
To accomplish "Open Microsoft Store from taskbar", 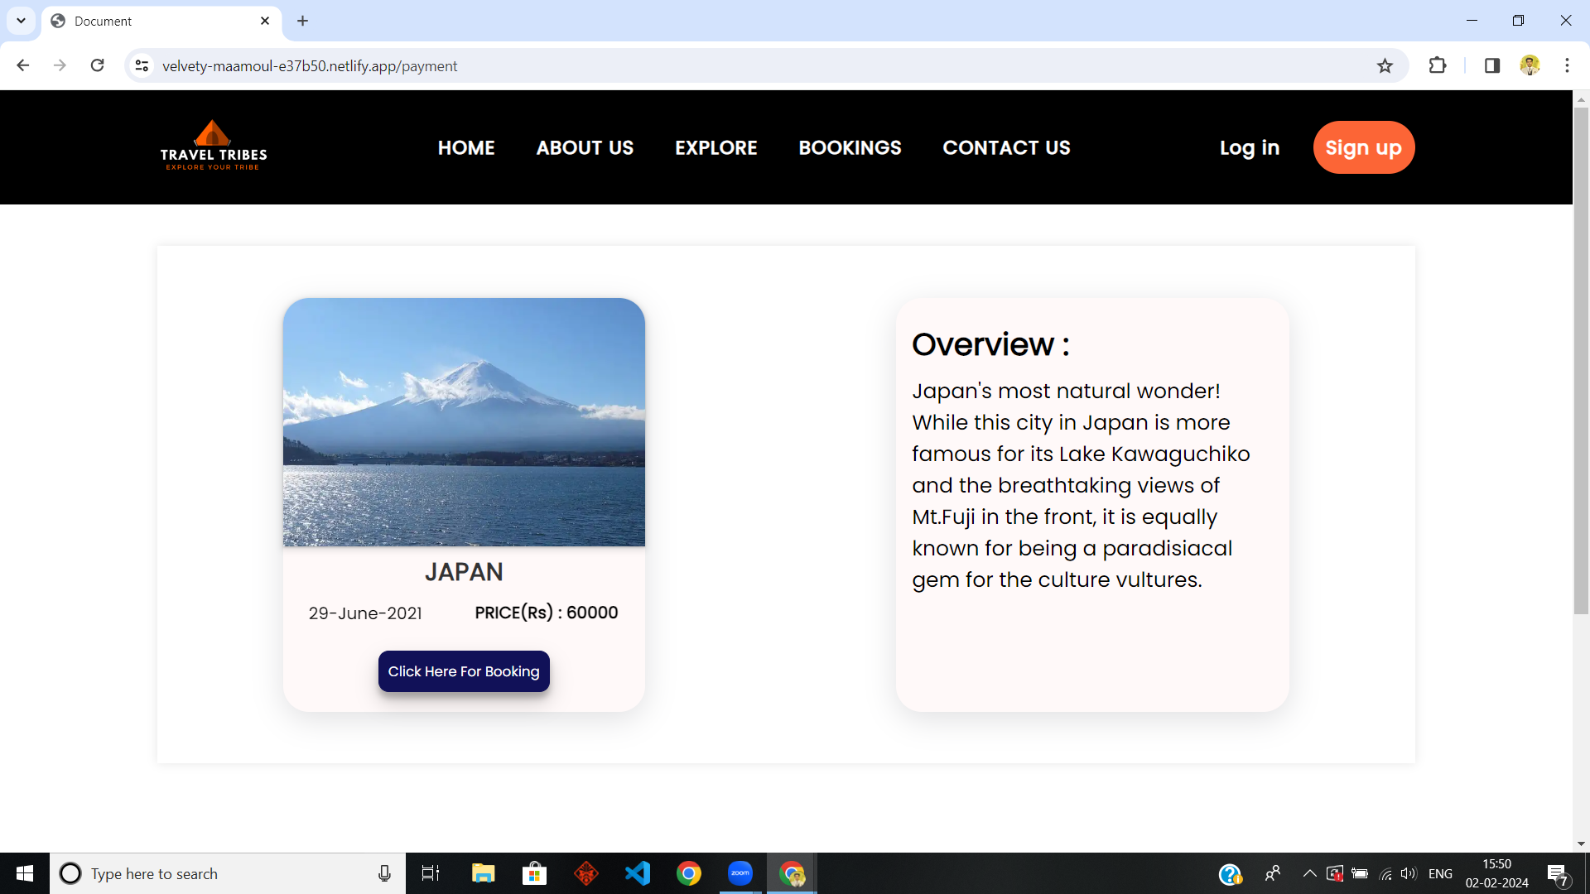I will [x=534, y=873].
